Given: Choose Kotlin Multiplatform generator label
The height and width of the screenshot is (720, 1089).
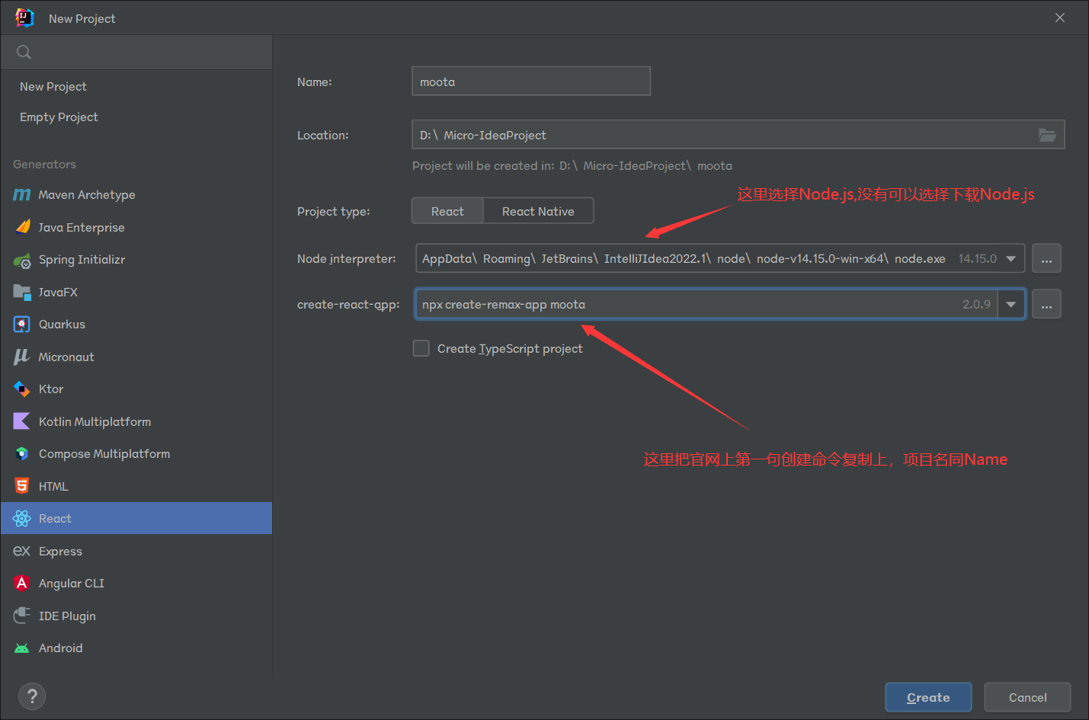Looking at the screenshot, I should click(94, 421).
